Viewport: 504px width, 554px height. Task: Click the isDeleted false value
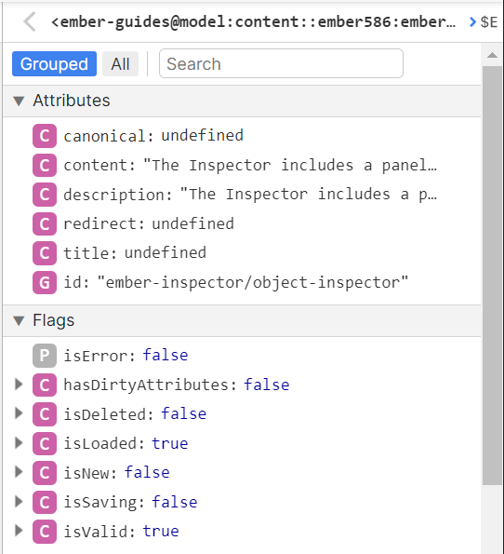pos(183,413)
